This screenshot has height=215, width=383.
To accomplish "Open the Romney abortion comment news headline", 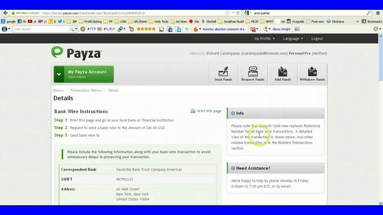I will pyautogui.click(x=225, y=29).
